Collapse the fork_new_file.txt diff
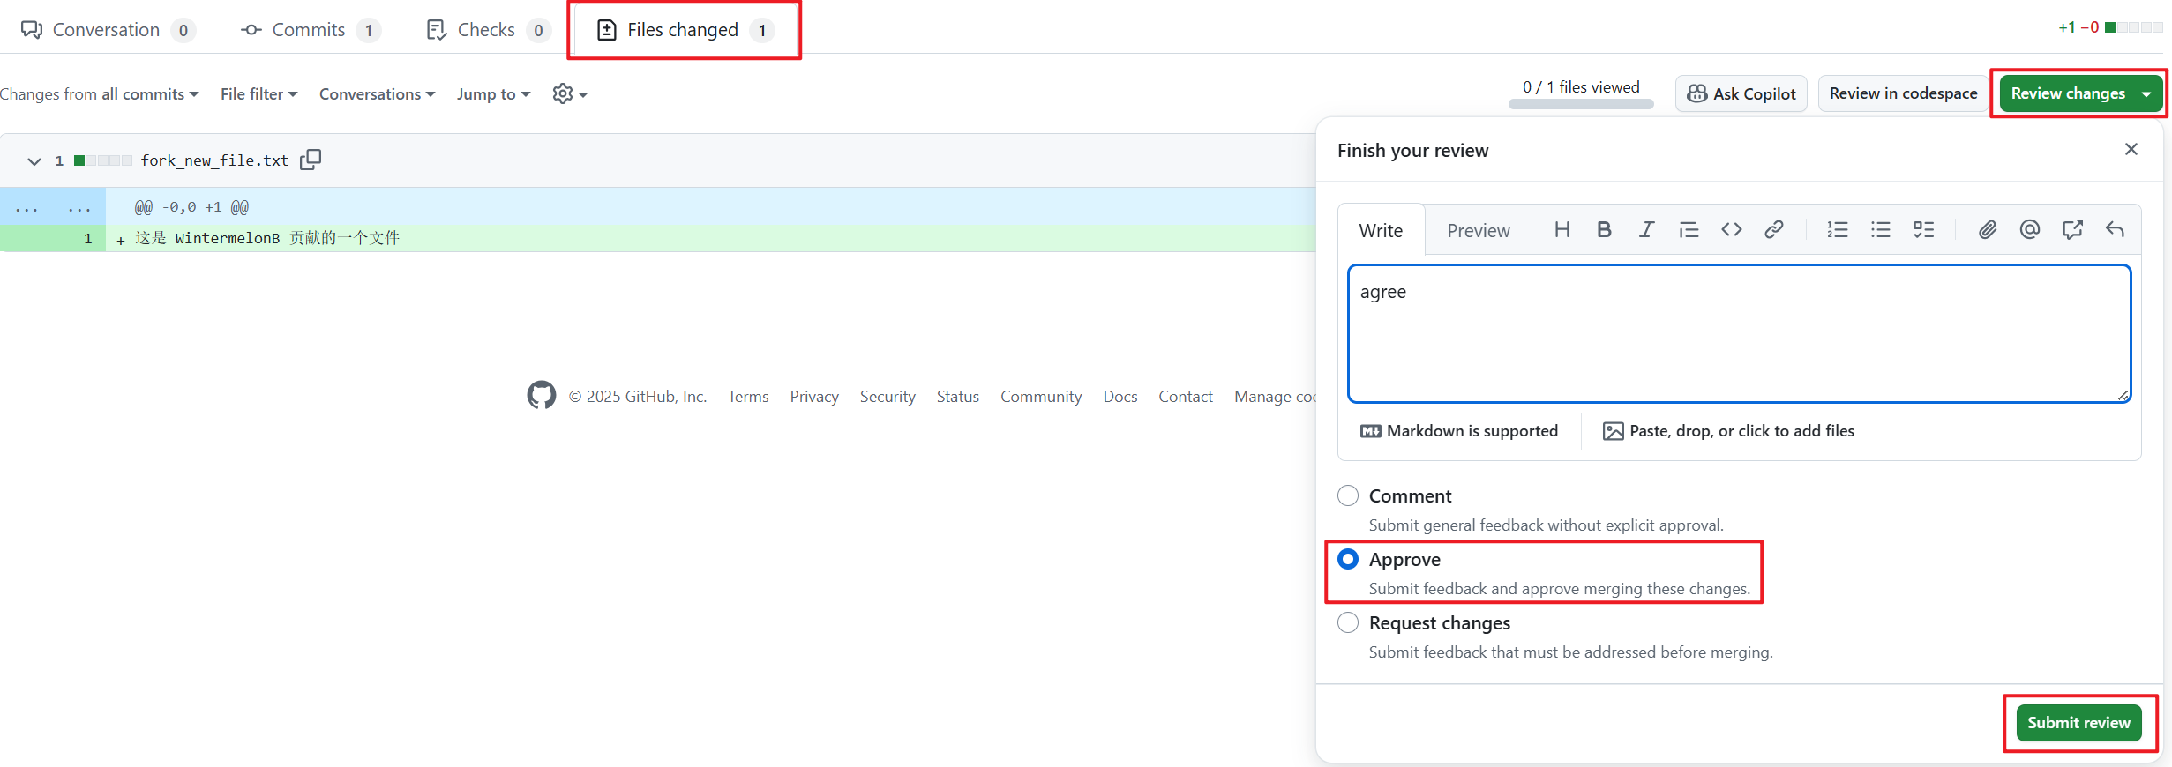Image resolution: width=2172 pixels, height=767 pixels. (x=34, y=160)
